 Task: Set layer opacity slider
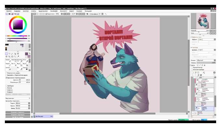pyautogui.click(x=206, y=63)
